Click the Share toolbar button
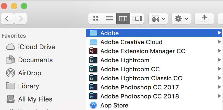 click(x=204, y=19)
